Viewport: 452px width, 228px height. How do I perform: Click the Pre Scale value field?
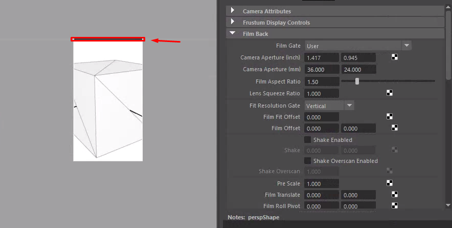coord(322,184)
